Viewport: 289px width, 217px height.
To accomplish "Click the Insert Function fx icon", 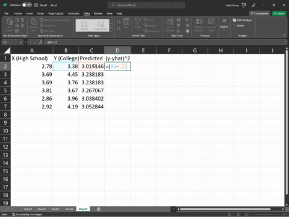I will 40,42.
